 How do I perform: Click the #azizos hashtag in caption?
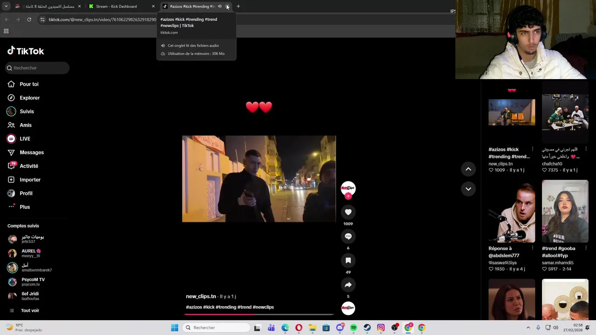pos(194,307)
